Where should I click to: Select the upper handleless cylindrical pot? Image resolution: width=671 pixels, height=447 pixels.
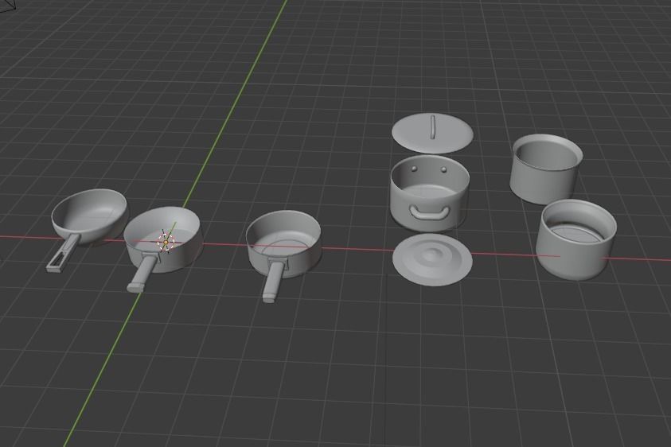(546, 169)
